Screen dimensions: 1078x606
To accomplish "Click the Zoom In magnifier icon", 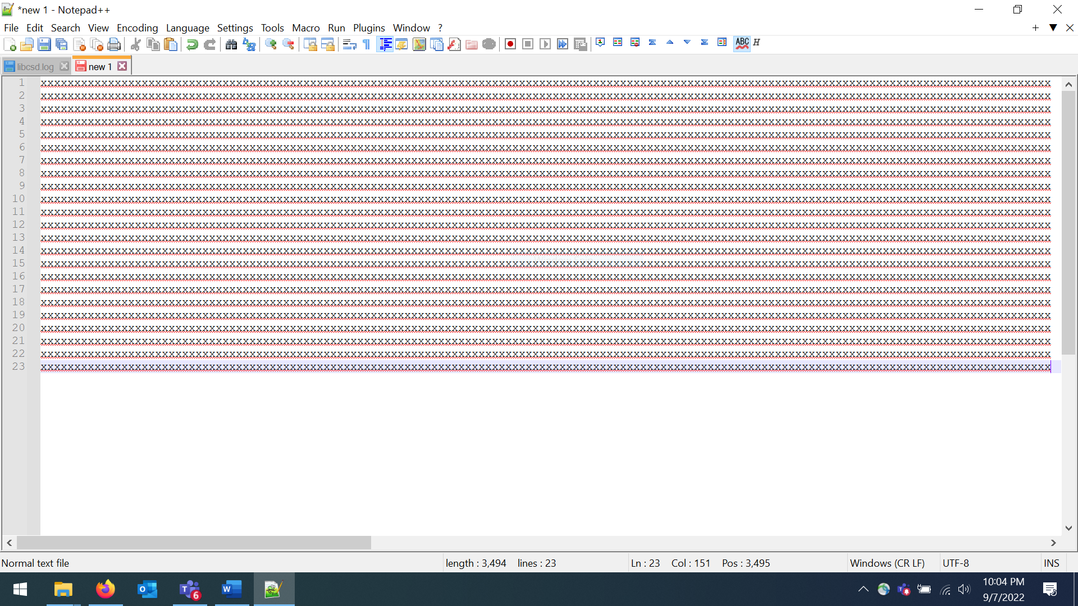I will (x=271, y=44).
